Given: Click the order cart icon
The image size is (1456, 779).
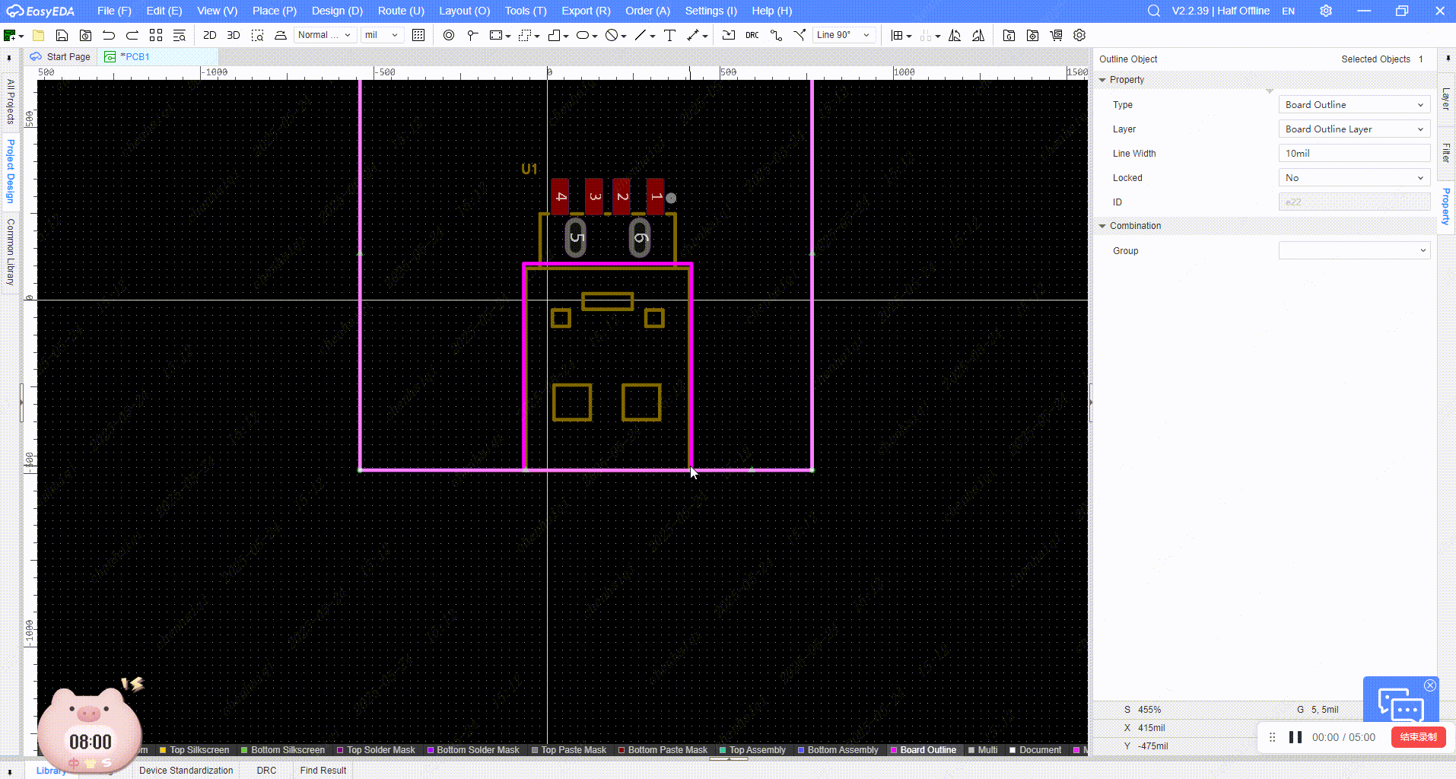Looking at the screenshot, I should 1056,35.
